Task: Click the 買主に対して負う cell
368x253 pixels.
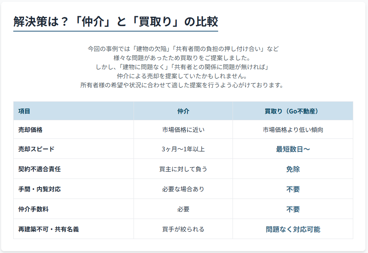Action: pyautogui.click(x=183, y=169)
